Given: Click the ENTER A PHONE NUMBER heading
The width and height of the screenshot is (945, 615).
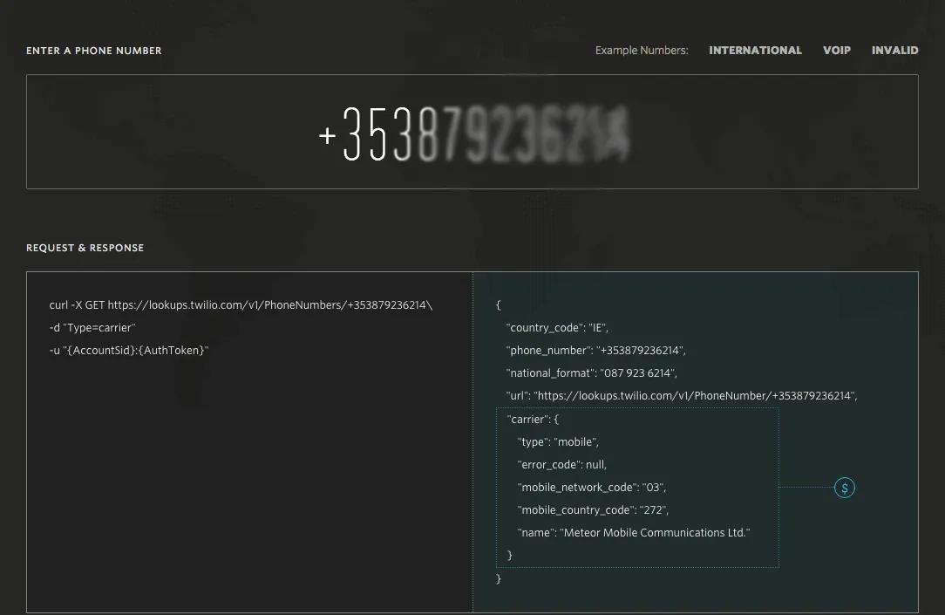Looking at the screenshot, I should coord(94,51).
